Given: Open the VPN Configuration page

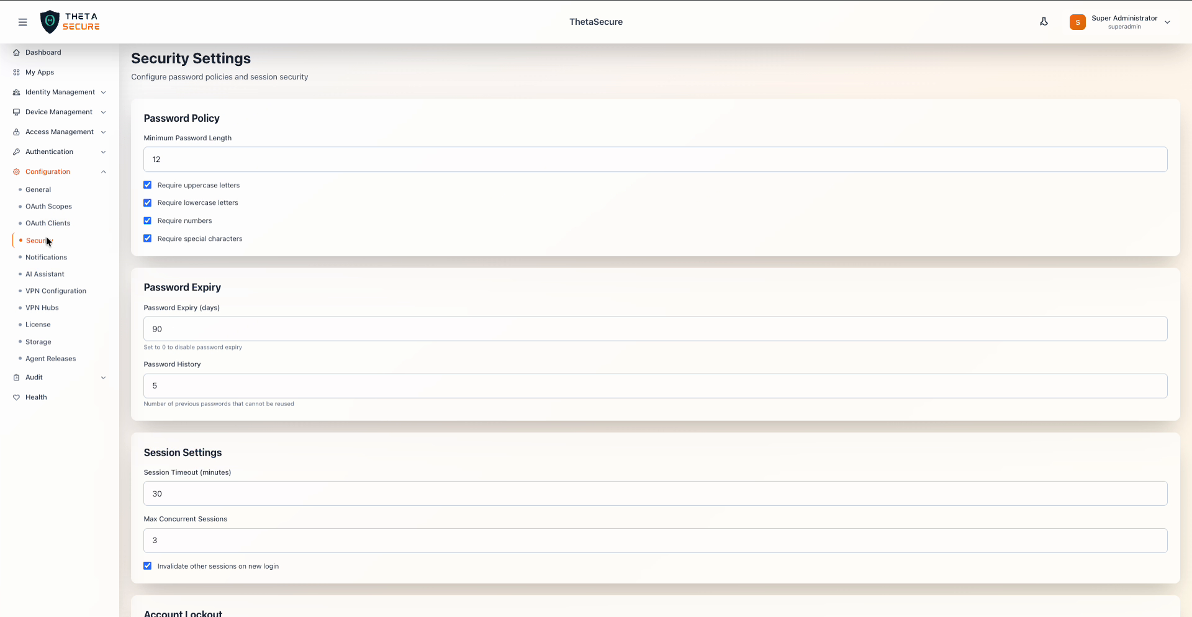Looking at the screenshot, I should pos(55,290).
